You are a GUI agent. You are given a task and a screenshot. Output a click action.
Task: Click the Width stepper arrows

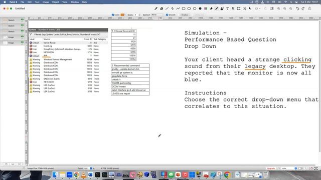(139, 15)
